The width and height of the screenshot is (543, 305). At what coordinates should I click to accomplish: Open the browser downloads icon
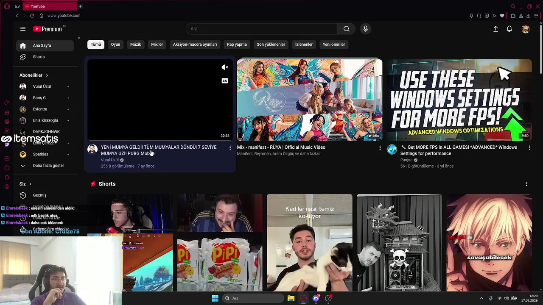click(528, 16)
